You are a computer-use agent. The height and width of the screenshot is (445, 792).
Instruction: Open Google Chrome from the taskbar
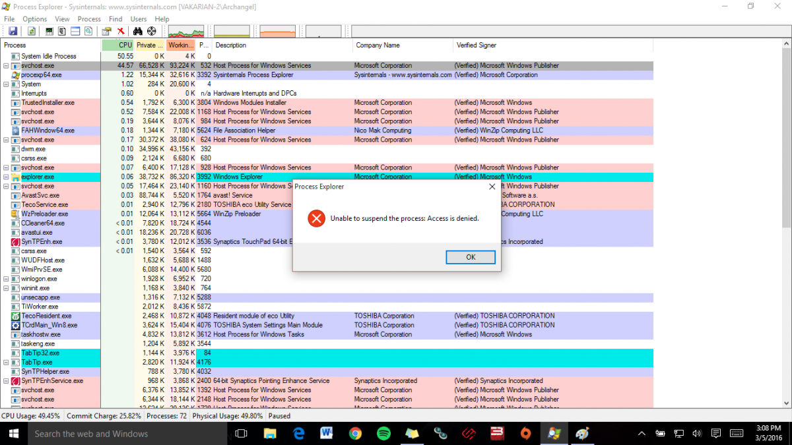355,433
